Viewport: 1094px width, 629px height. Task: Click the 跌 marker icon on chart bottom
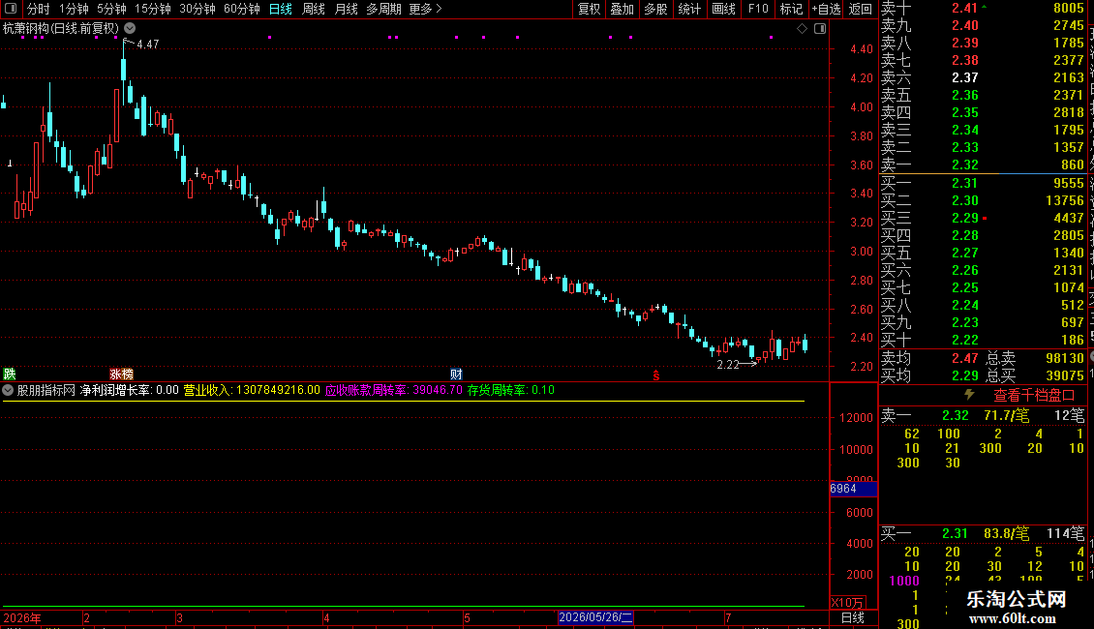coord(9,374)
